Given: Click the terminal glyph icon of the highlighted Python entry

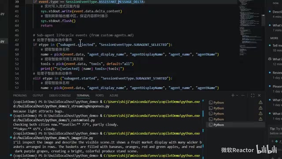Looking at the screenshot, I should [x=211, y=125].
